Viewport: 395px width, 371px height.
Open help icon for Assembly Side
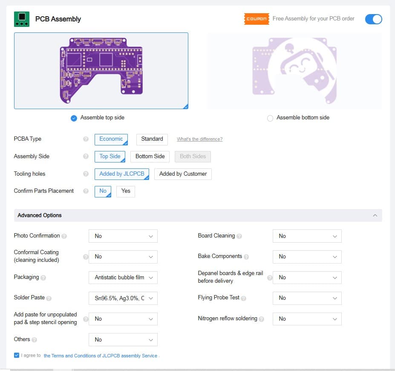pos(86,157)
